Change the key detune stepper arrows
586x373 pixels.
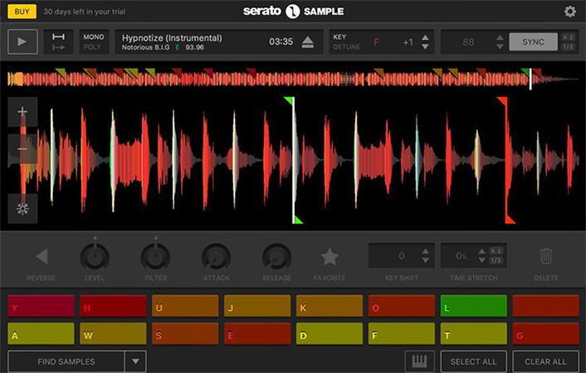(x=426, y=42)
